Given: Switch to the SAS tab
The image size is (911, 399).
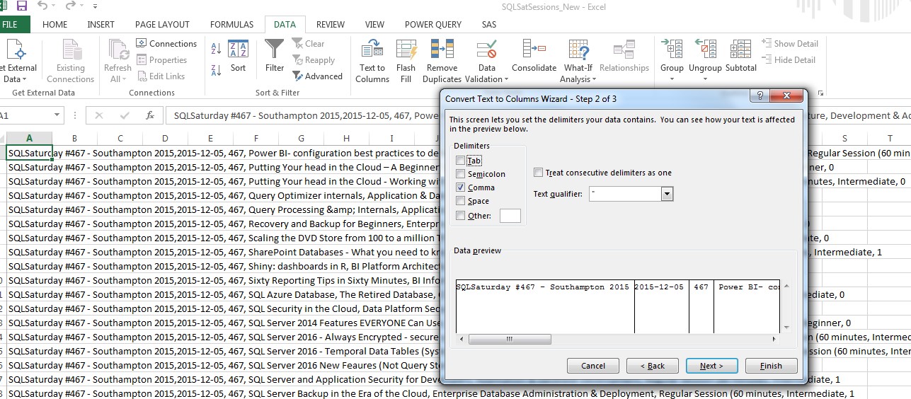Looking at the screenshot, I should coord(488,24).
